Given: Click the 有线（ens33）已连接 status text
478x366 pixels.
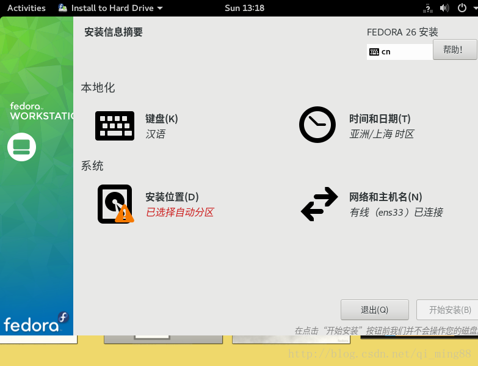Looking at the screenshot, I should point(396,212).
